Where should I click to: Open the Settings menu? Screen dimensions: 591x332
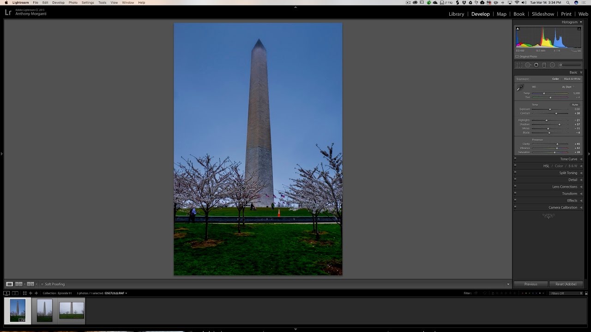(x=88, y=3)
